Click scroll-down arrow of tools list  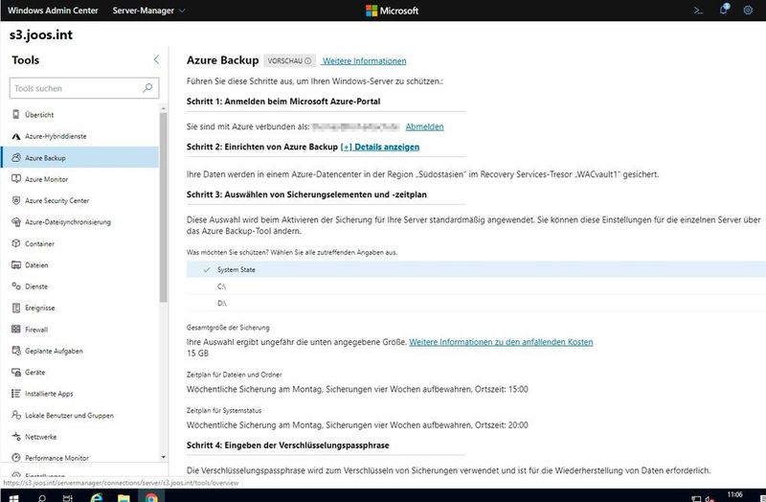click(x=163, y=457)
